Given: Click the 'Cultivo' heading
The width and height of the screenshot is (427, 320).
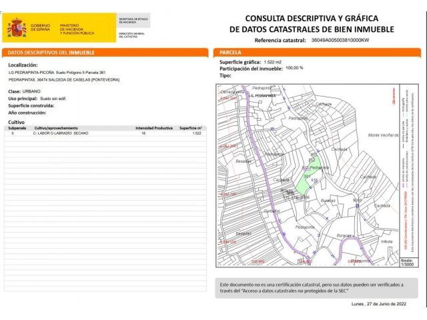Looking at the screenshot, I should point(16,122).
